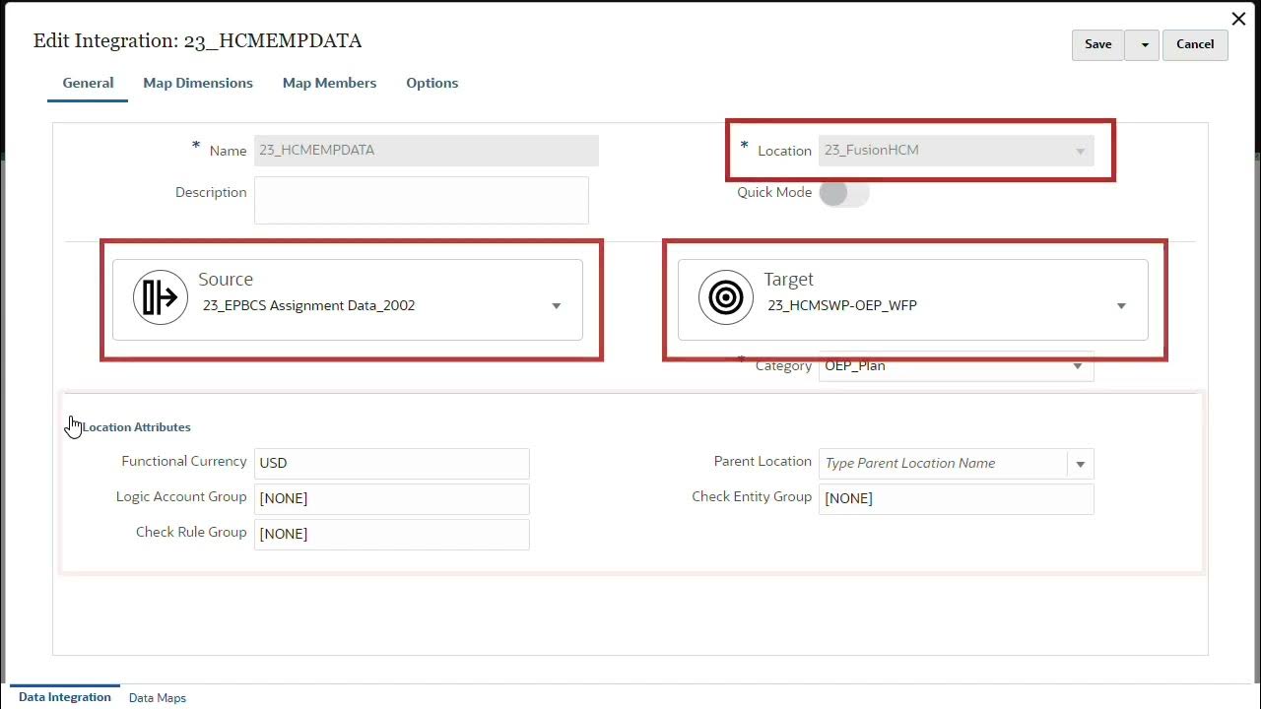Click the Description text box
The width and height of the screenshot is (1261, 709).
[x=421, y=200]
